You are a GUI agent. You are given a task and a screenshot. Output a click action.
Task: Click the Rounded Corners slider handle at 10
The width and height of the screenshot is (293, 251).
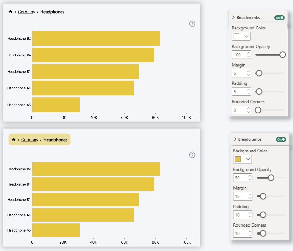pos(263,234)
